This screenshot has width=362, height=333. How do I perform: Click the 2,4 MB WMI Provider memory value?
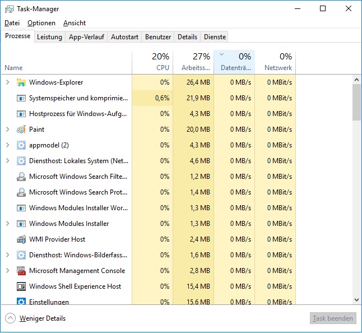200,239
